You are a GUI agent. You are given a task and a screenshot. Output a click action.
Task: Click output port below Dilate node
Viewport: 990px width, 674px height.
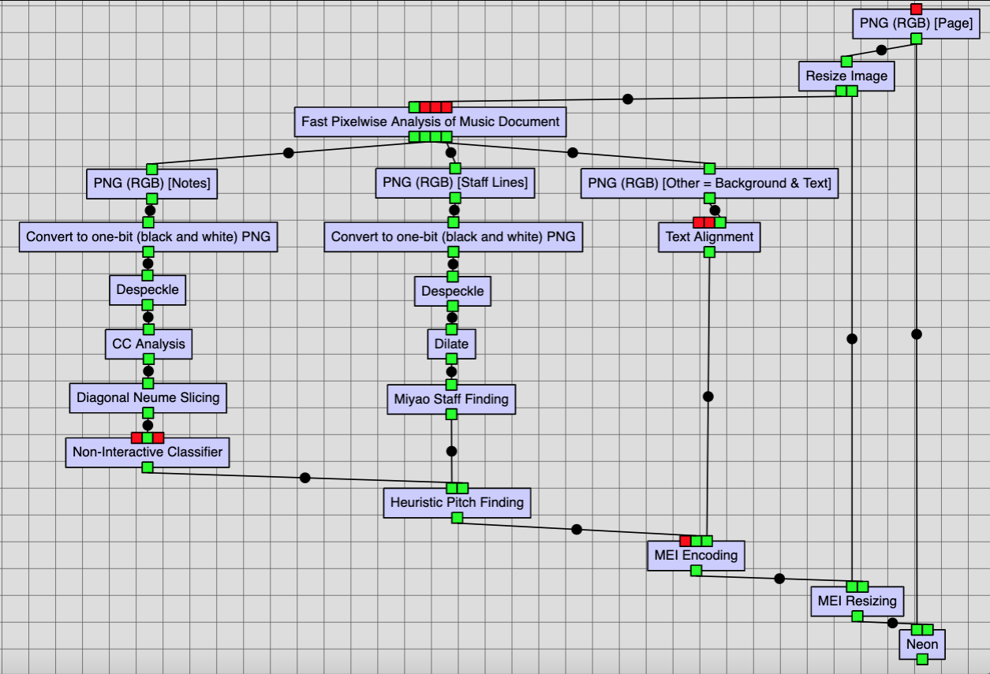[x=451, y=359]
